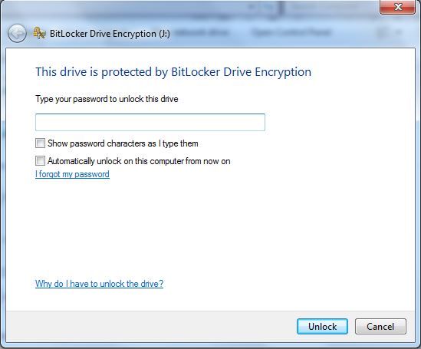421x349 pixels.
Task: Open the 'Why do I have to unlock the drive?' help link
Action: tap(99, 284)
